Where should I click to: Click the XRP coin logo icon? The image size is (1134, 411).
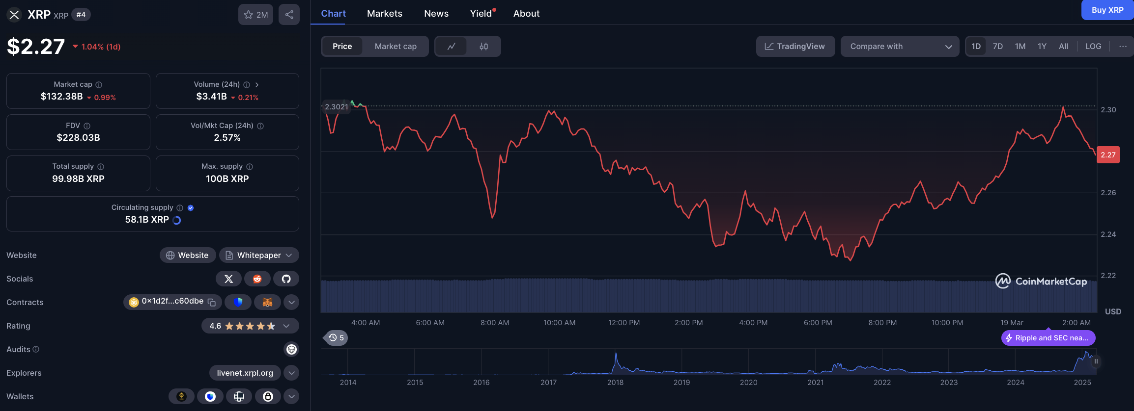(x=14, y=15)
